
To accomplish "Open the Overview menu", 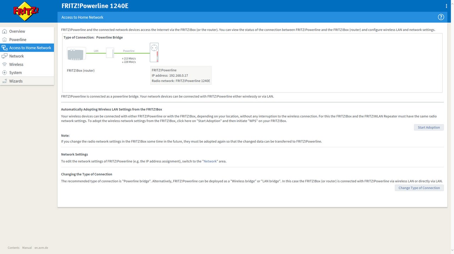I will pyautogui.click(x=27, y=31).
